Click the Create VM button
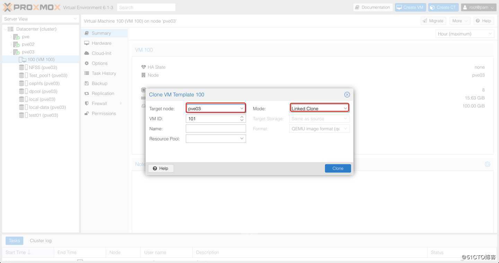The image size is (499, 263). coord(410,7)
